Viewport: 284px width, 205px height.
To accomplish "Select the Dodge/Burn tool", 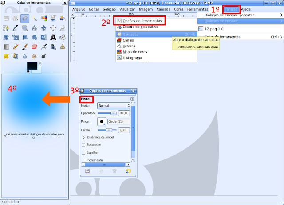I will click(x=43, y=56).
